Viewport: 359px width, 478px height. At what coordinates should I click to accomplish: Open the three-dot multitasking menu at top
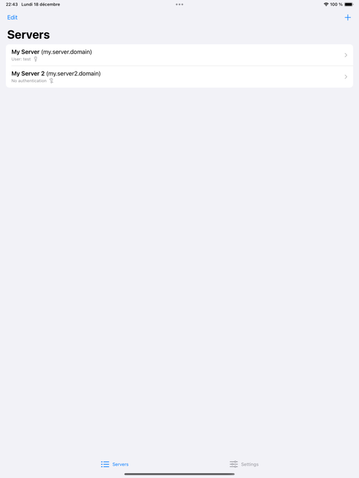click(179, 4)
